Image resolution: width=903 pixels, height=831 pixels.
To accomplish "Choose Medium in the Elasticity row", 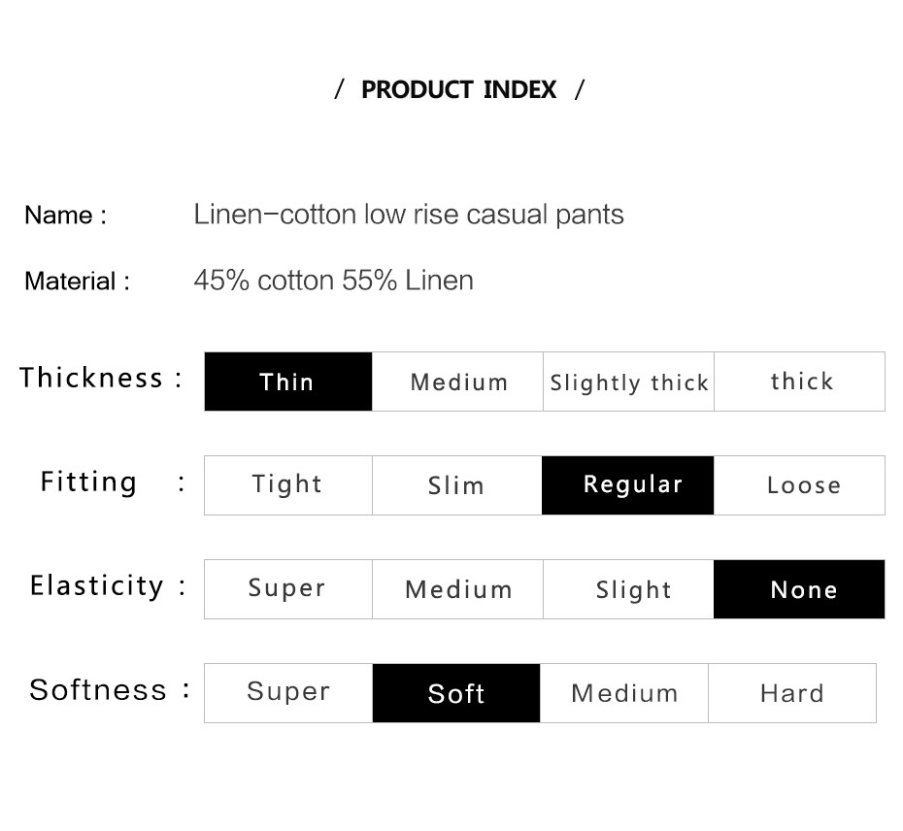I will tap(458, 589).
